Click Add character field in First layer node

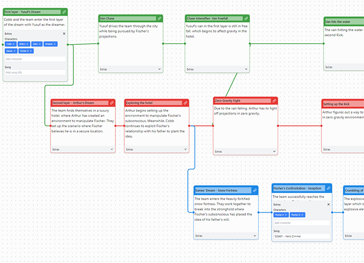(35, 59)
